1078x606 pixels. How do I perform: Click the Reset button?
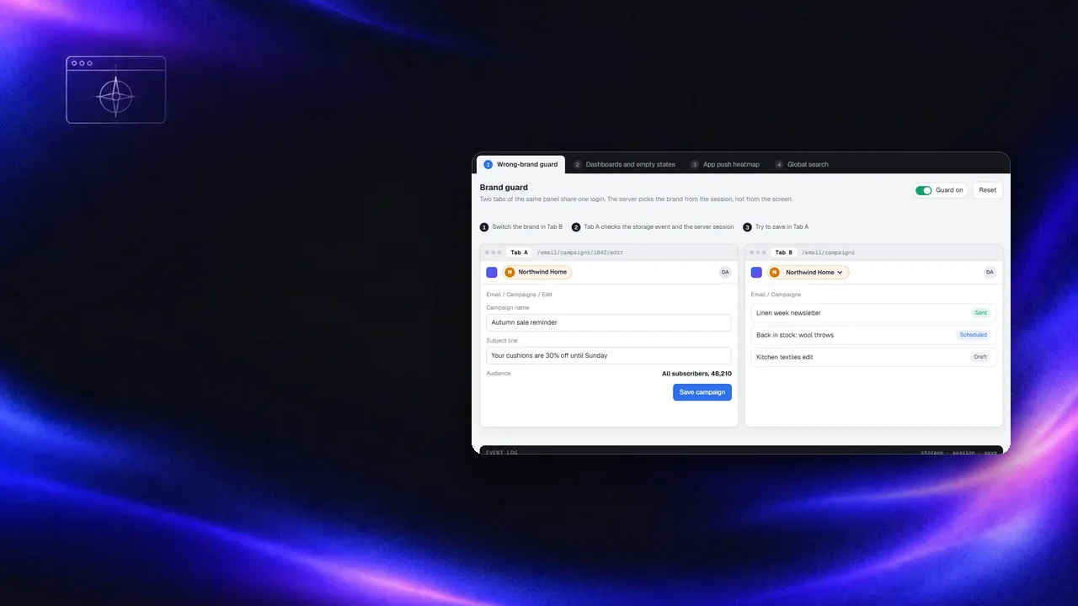pos(987,190)
